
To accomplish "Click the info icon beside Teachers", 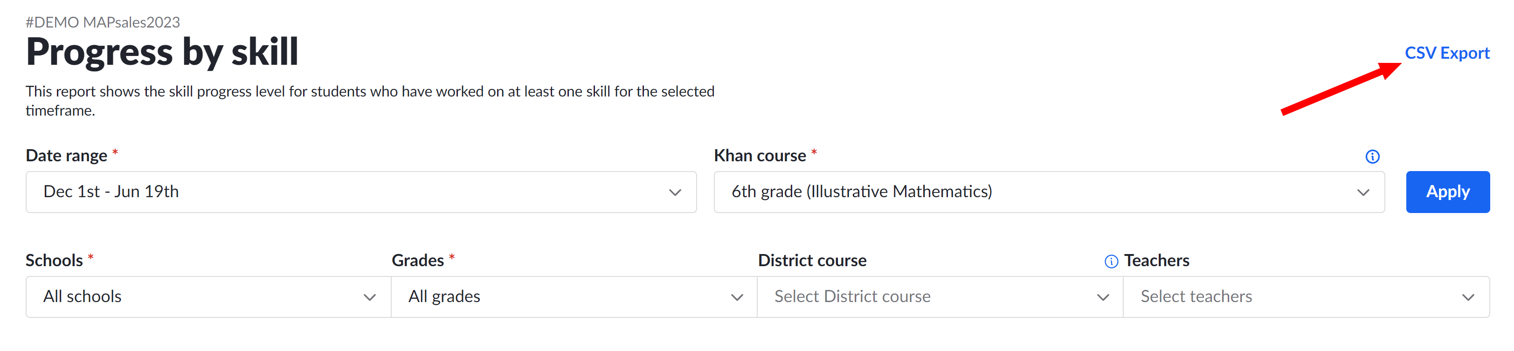I will pos(1111,261).
